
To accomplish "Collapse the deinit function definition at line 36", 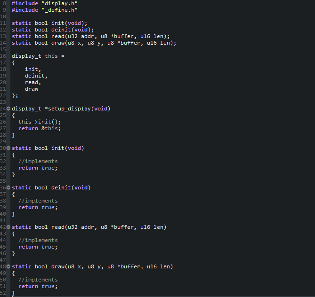I will 8,188.
